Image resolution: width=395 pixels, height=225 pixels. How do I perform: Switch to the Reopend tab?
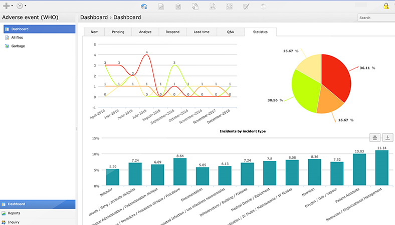(x=172, y=32)
